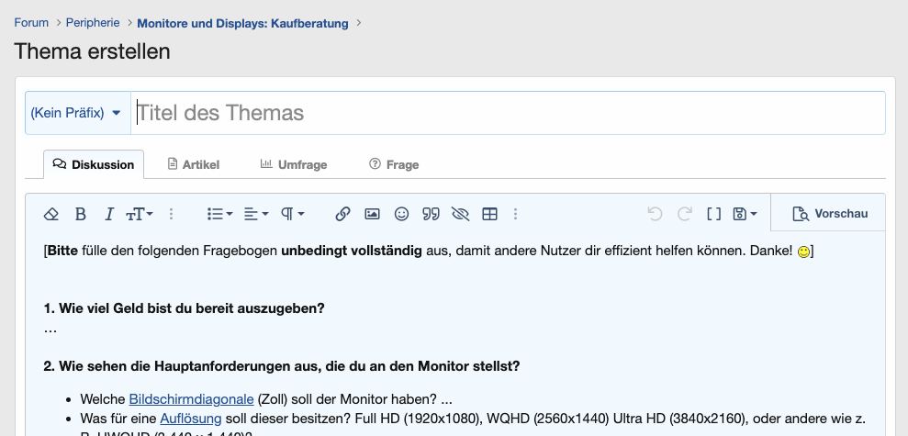Click the eraser remove-formatting icon
908x436 pixels.
pyautogui.click(x=51, y=214)
